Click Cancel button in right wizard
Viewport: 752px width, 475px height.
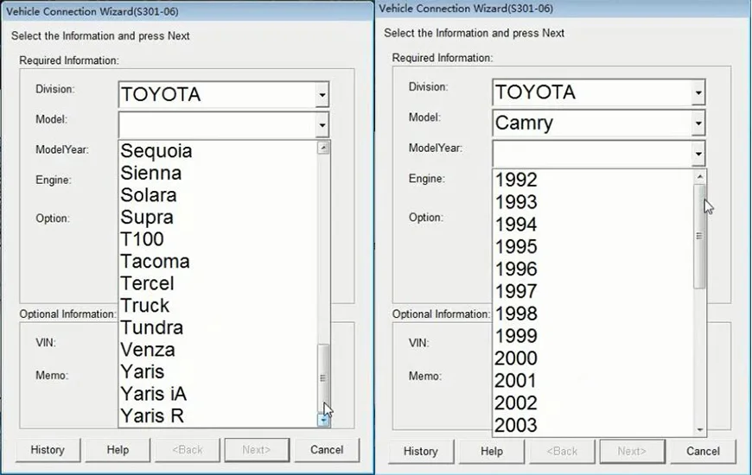click(x=703, y=452)
